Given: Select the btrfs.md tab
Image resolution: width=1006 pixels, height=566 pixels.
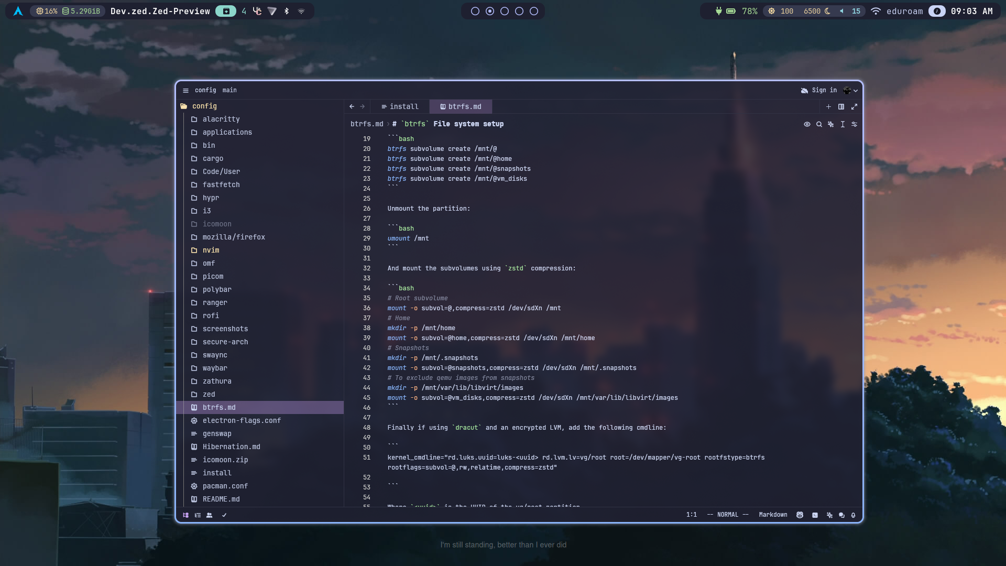Looking at the screenshot, I should (x=464, y=106).
